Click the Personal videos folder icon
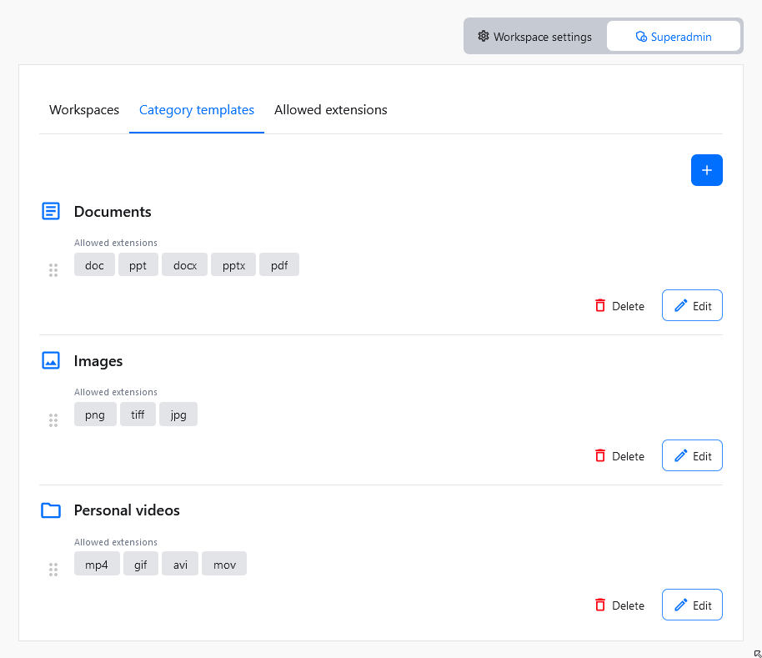The height and width of the screenshot is (658, 762). click(x=51, y=510)
